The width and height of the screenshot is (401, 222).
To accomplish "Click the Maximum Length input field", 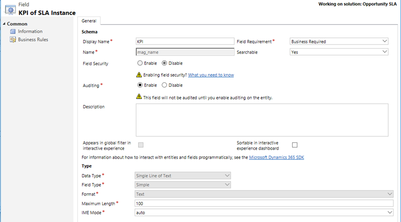I will click(x=264, y=203).
